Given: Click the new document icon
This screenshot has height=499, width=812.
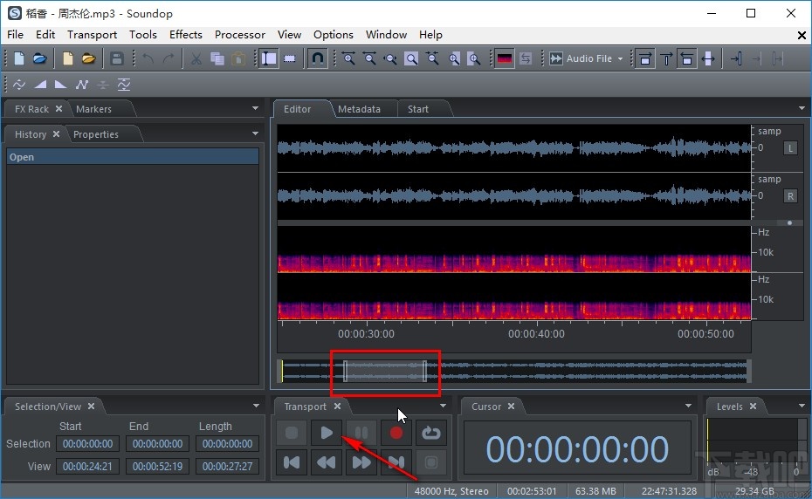Looking at the screenshot, I should (x=19, y=58).
